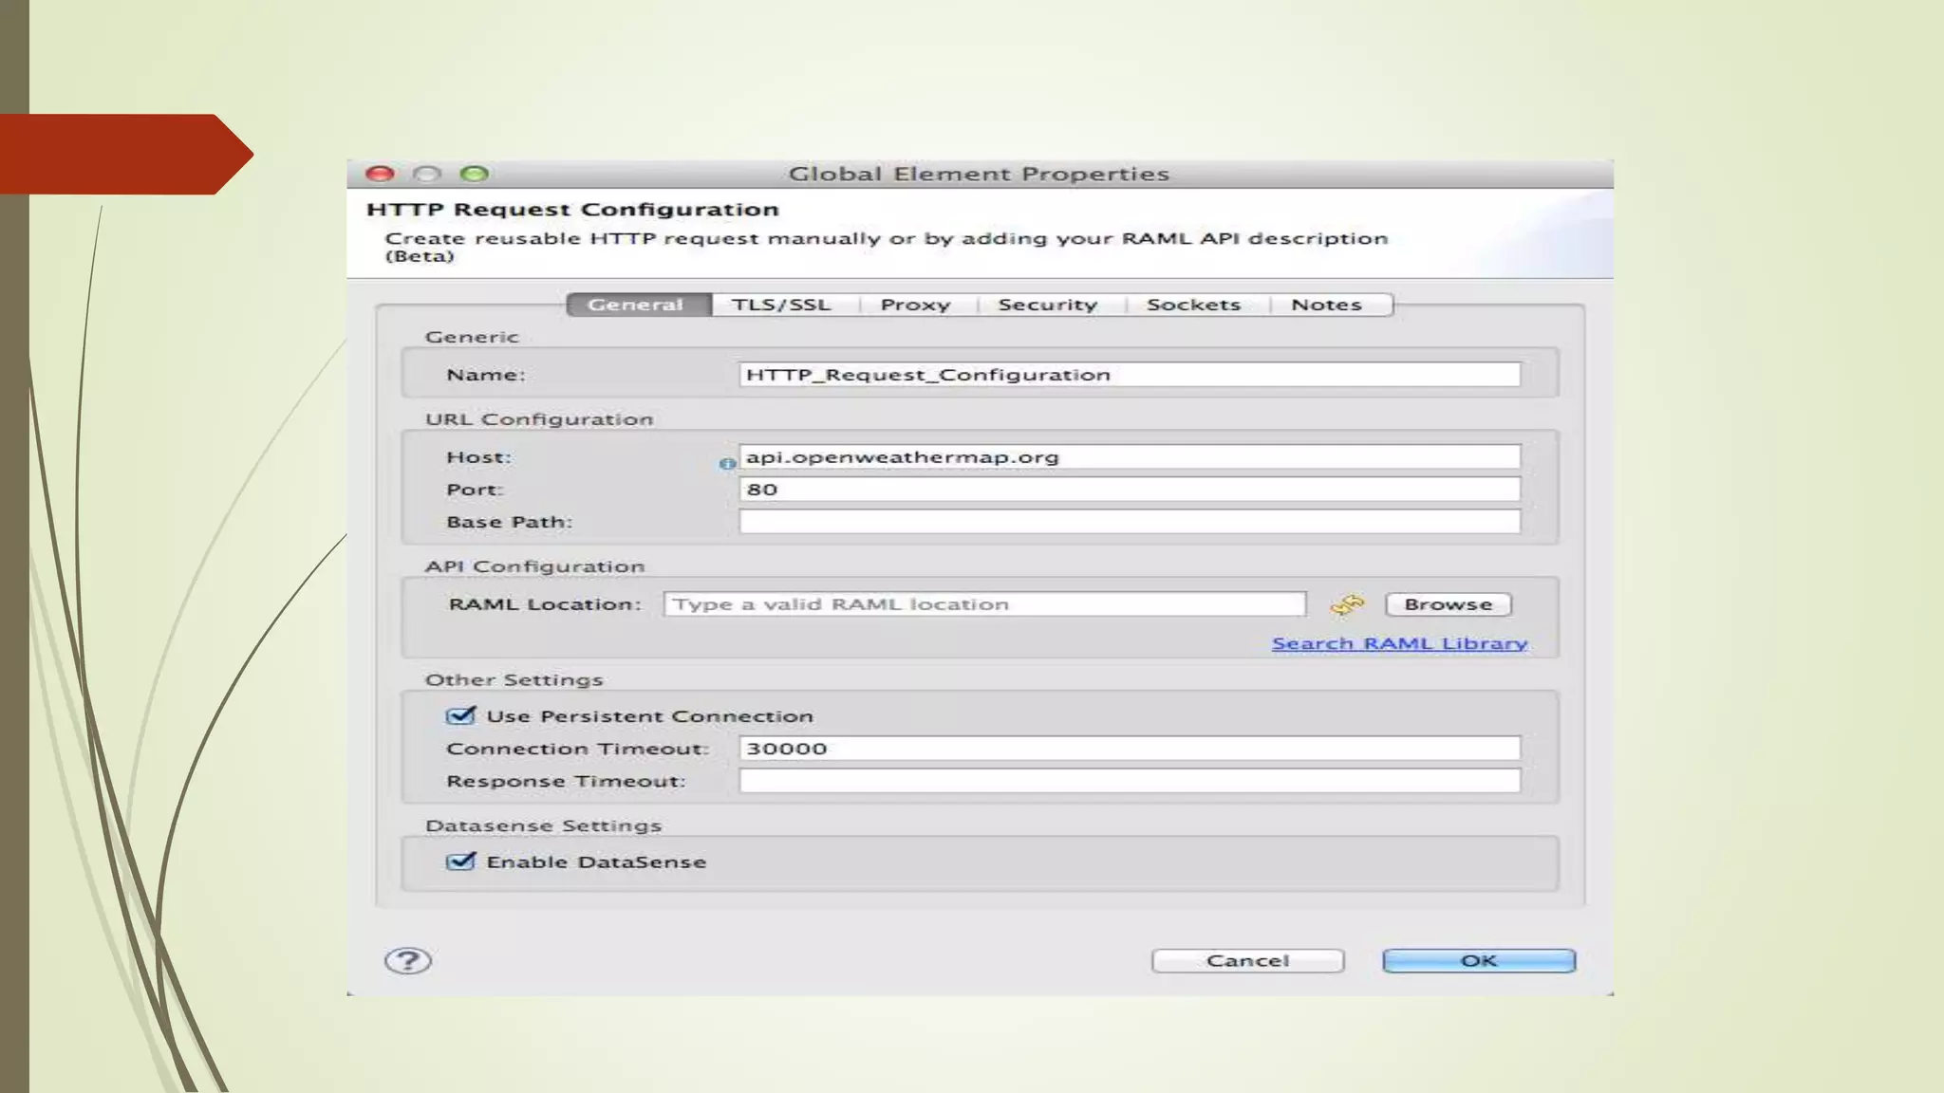
Task: Disable the Enable DataSense checkbox
Action: (x=460, y=861)
